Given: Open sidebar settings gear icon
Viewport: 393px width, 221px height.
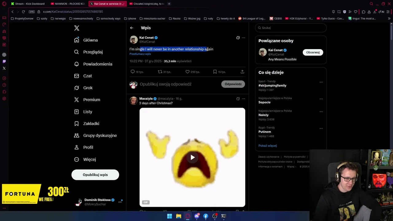Looking at the screenshot, I should 4,99.
